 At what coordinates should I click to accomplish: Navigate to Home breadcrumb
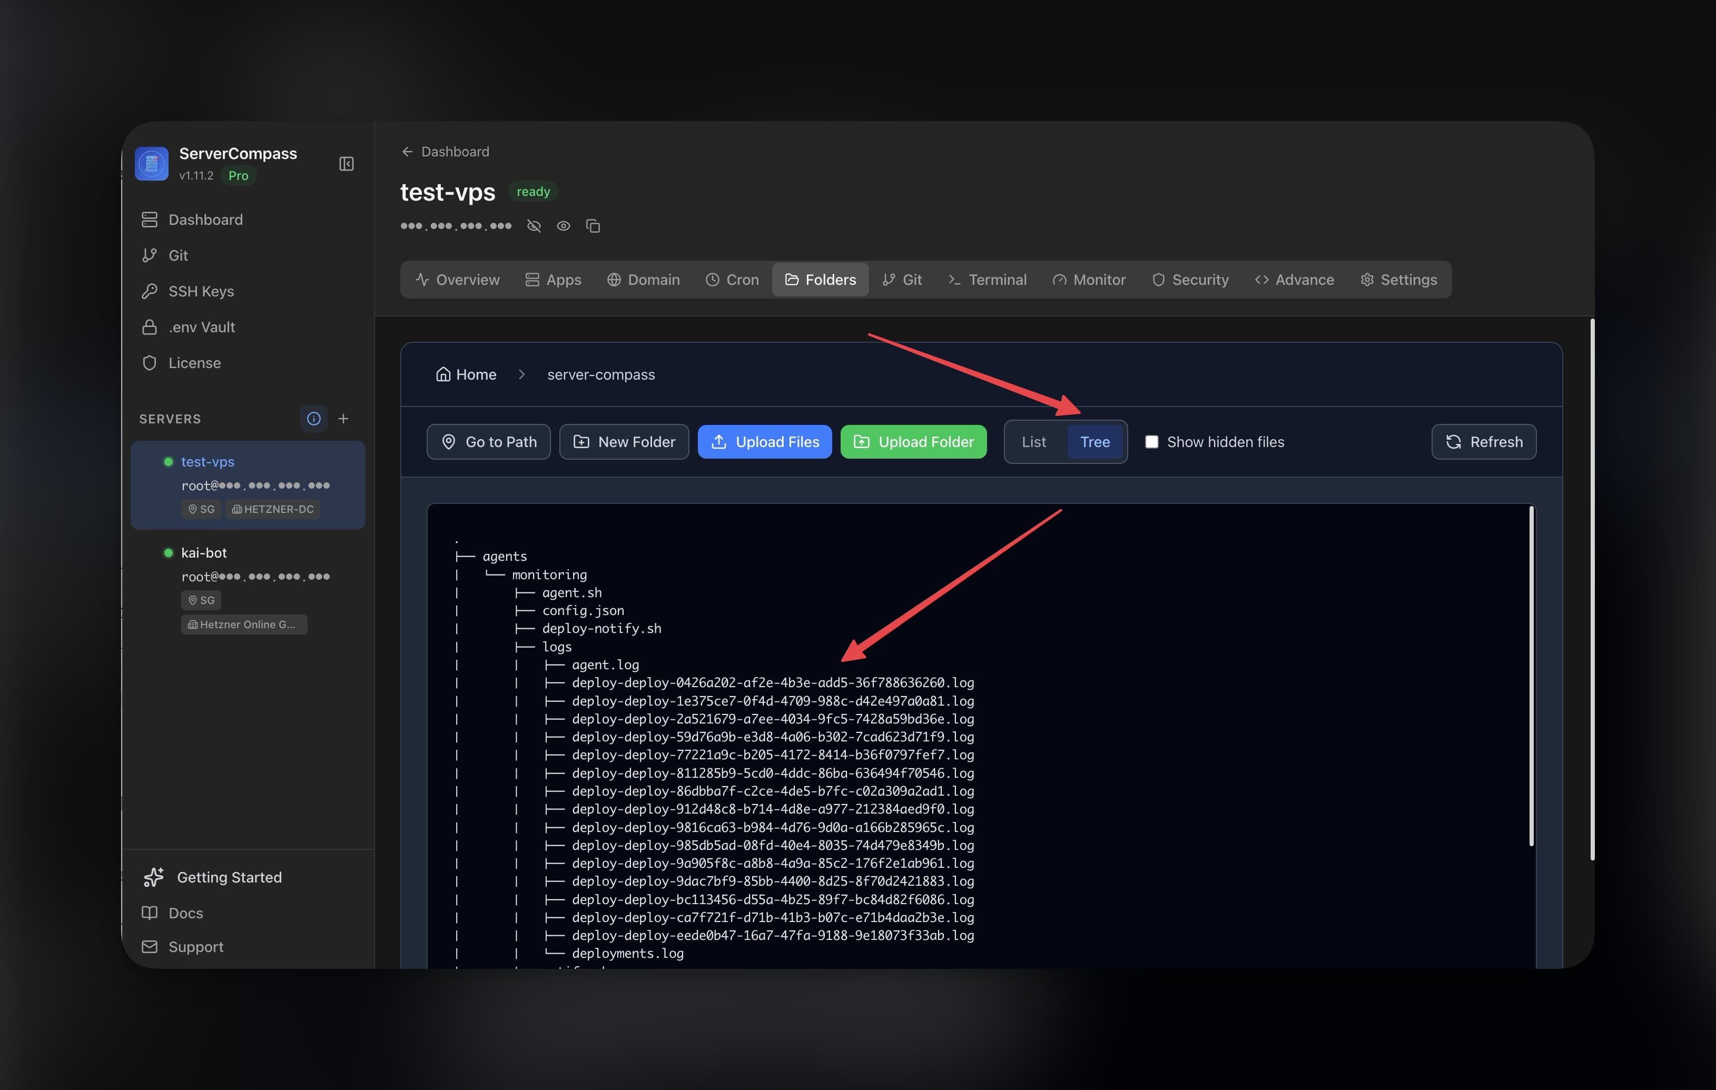tap(466, 375)
